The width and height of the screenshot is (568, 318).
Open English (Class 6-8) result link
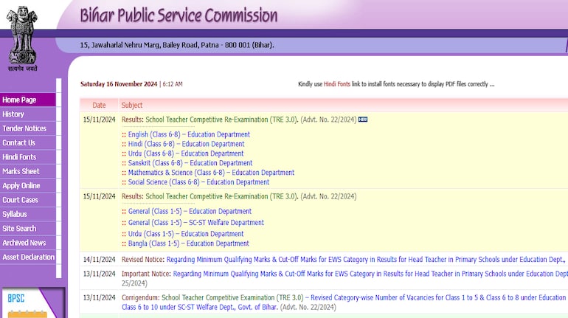pyautogui.click(x=189, y=134)
